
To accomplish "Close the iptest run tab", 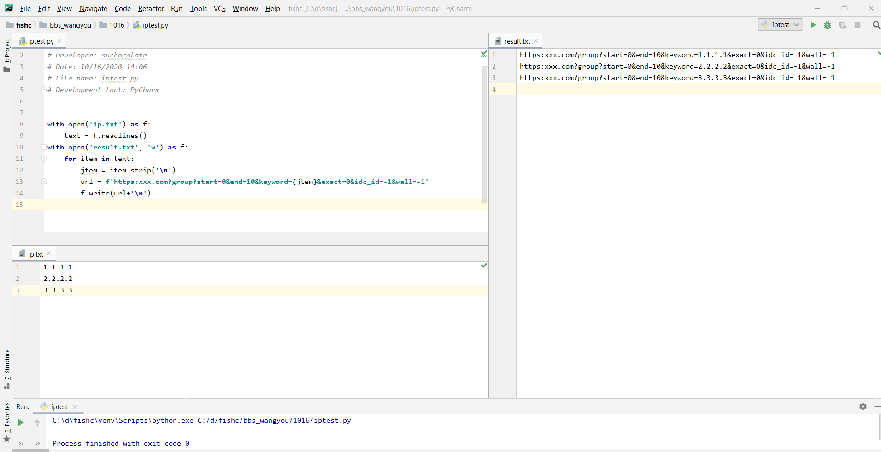I will point(75,407).
